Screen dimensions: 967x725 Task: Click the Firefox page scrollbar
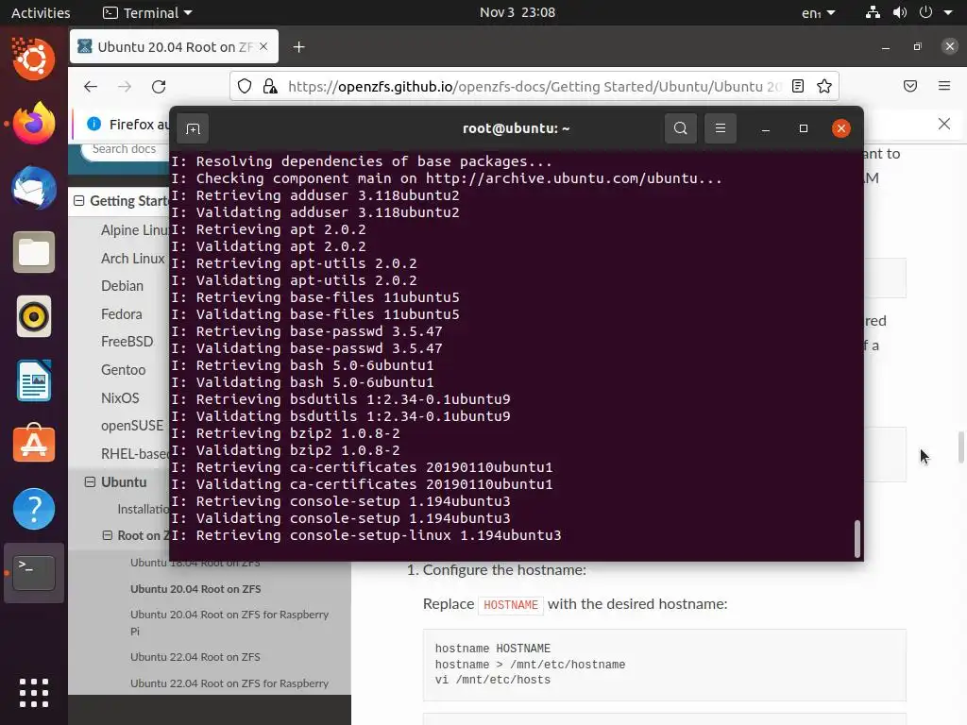(960, 447)
